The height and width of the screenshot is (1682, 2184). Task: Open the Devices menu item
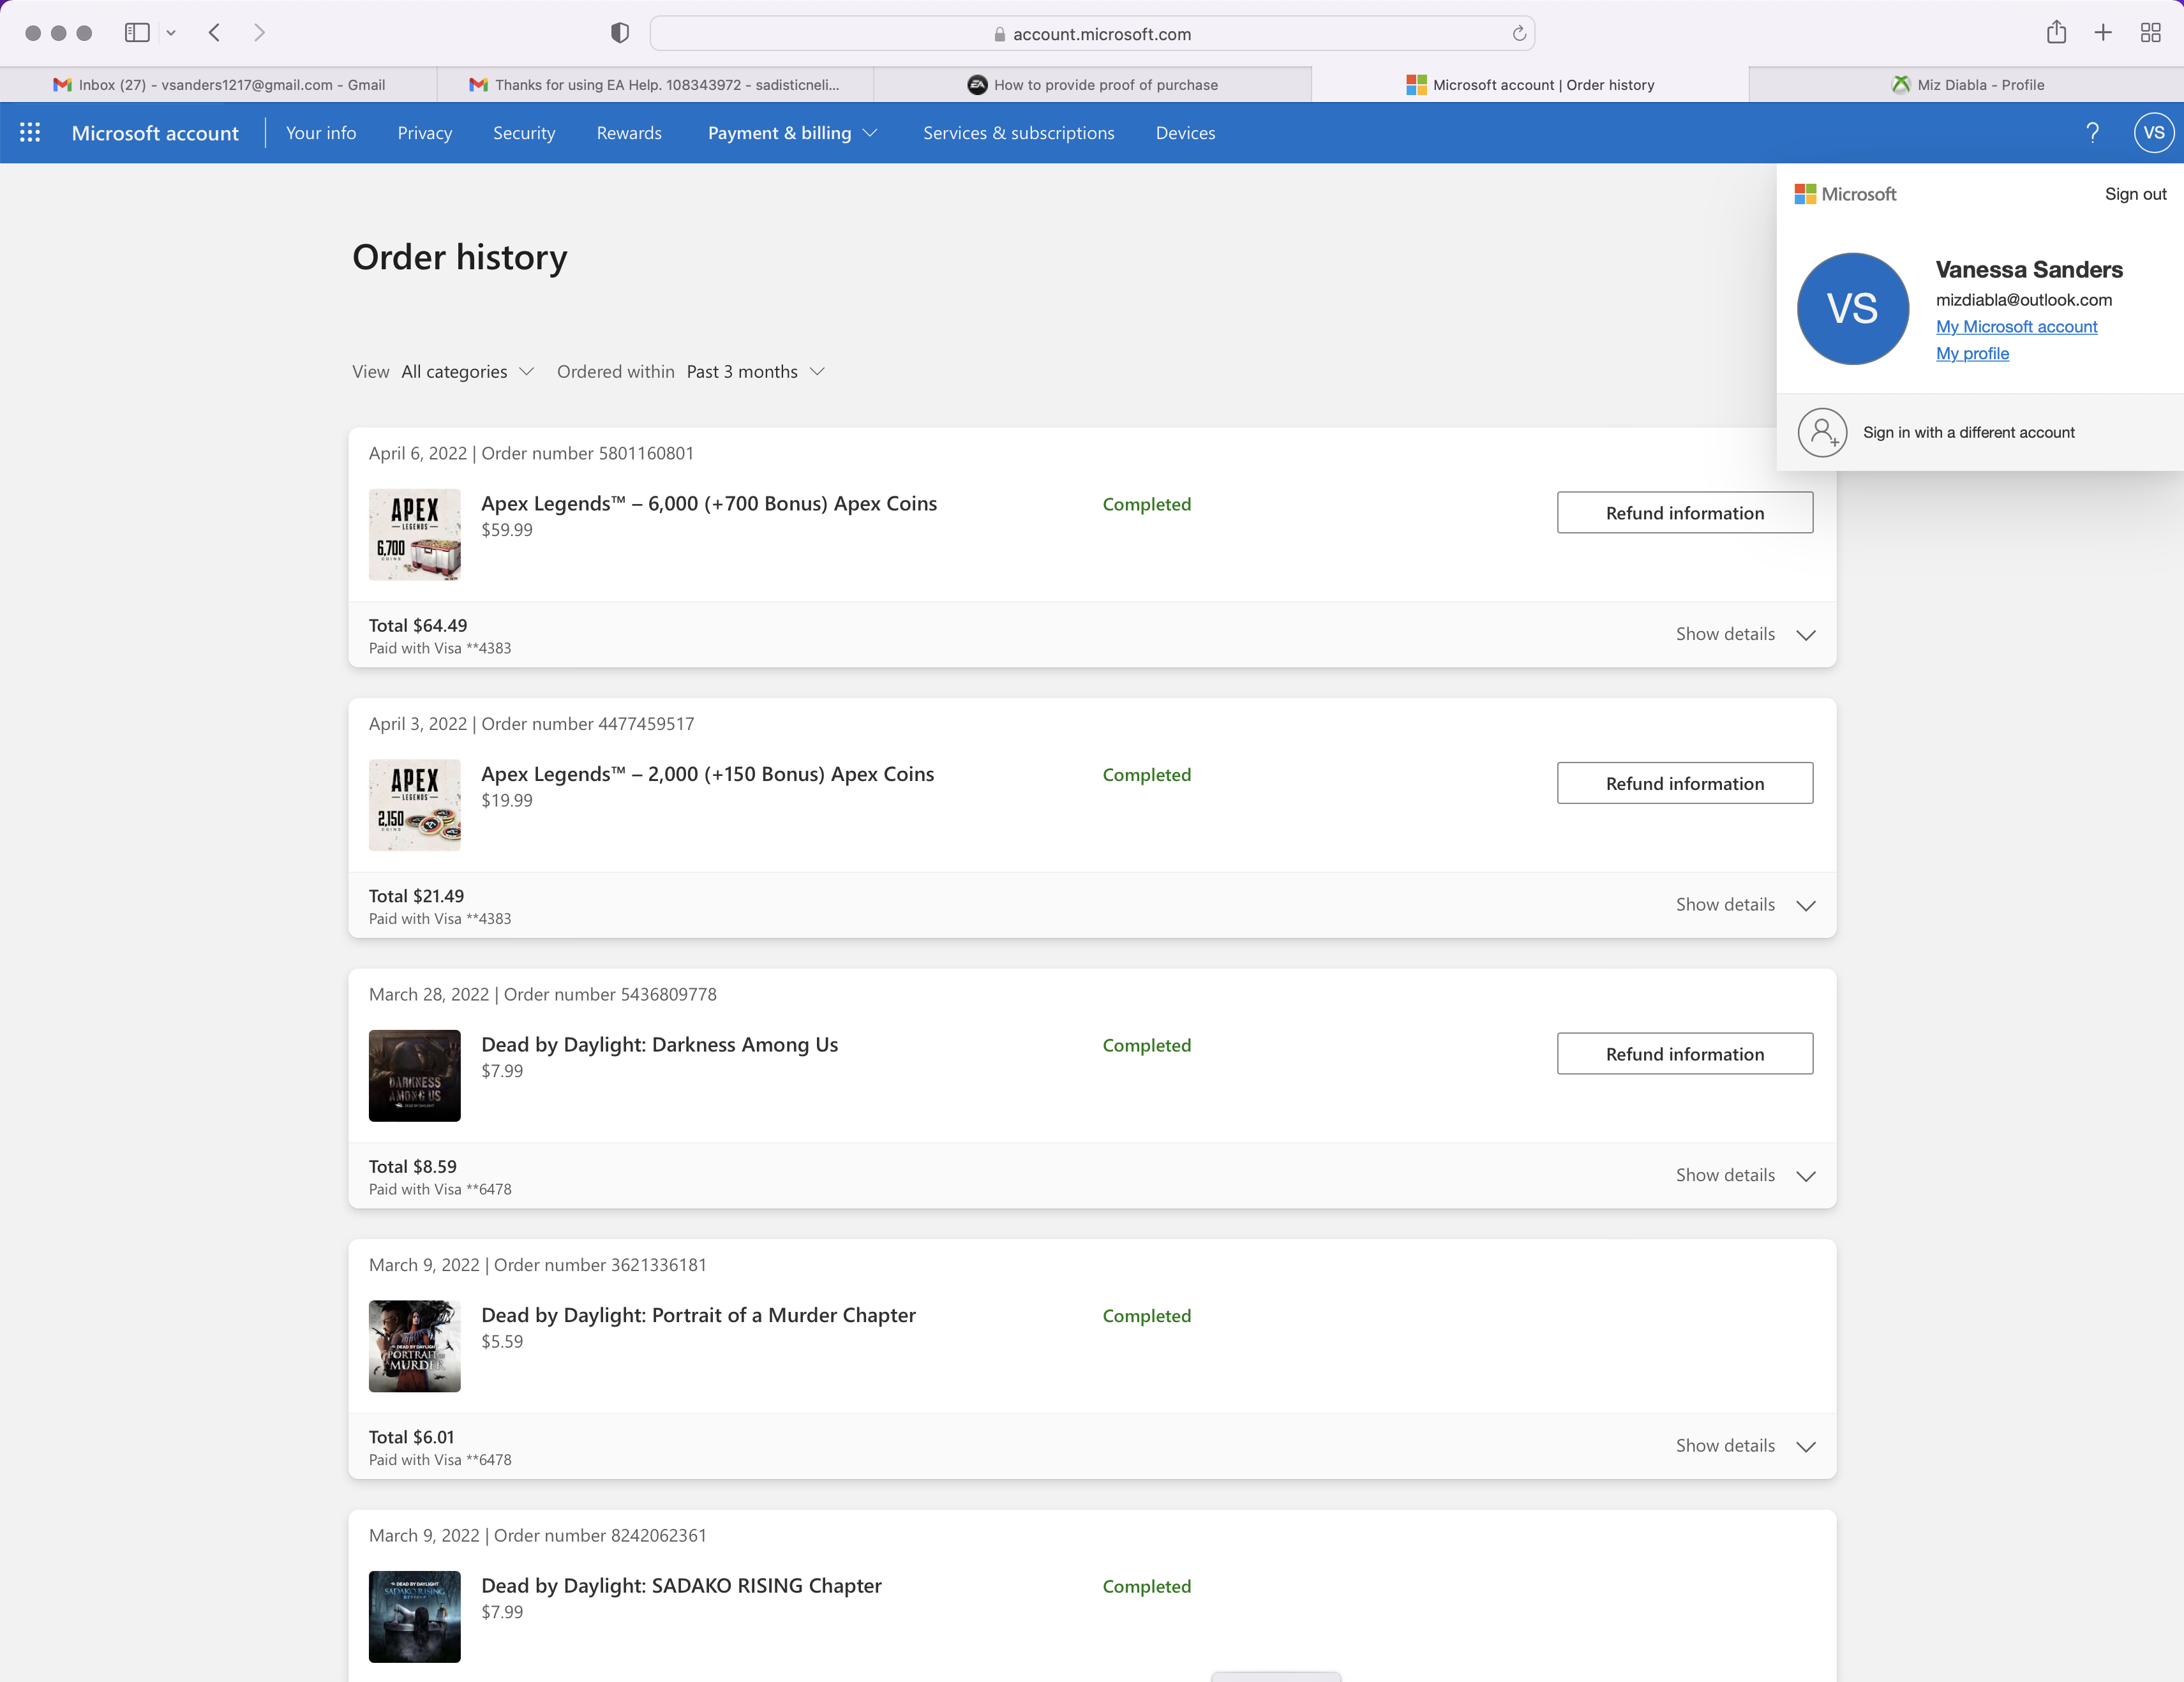pyautogui.click(x=1185, y=133)
